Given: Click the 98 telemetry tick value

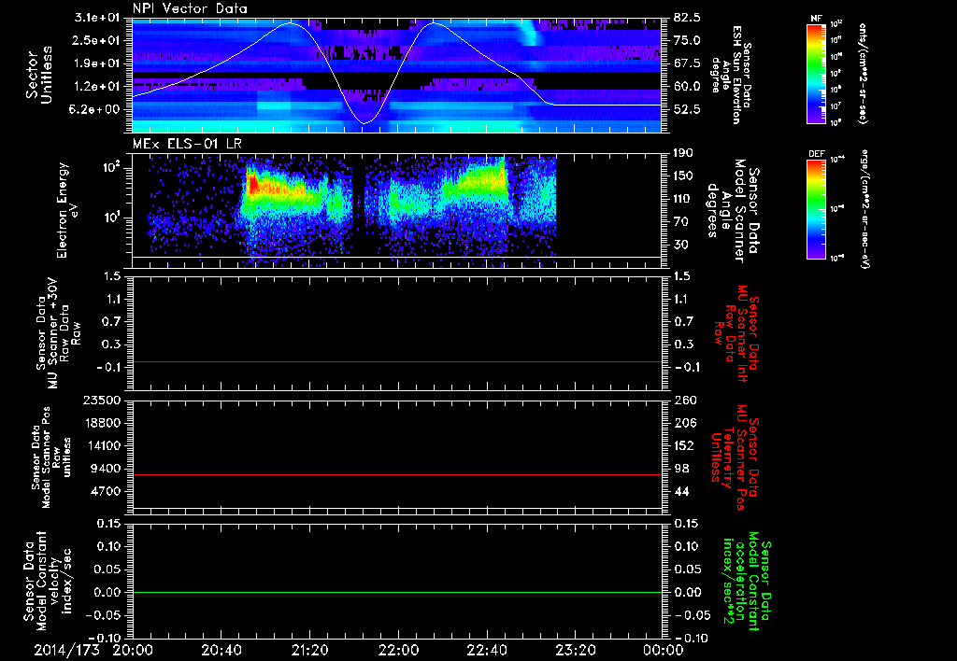Looking at the screenshot, I should tap(681, 469).
